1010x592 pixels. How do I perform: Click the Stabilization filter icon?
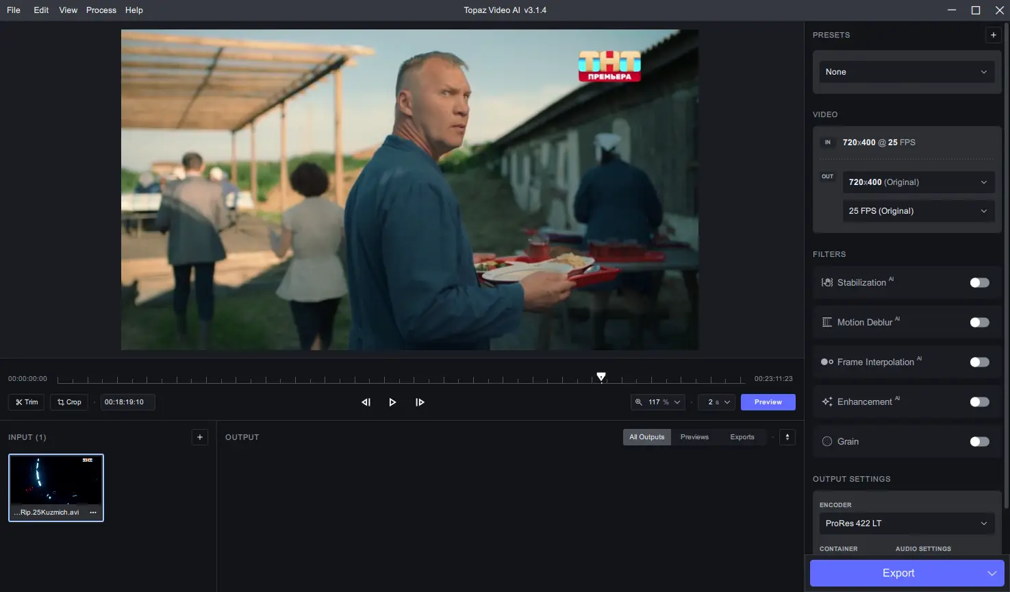[827, 282]
